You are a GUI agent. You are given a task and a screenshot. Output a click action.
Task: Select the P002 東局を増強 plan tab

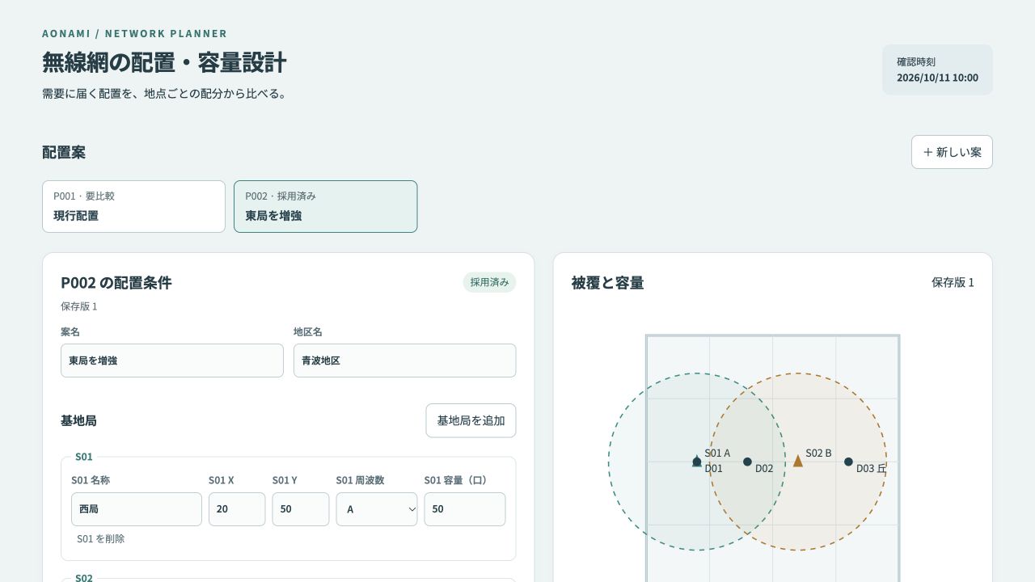[325, 206]
